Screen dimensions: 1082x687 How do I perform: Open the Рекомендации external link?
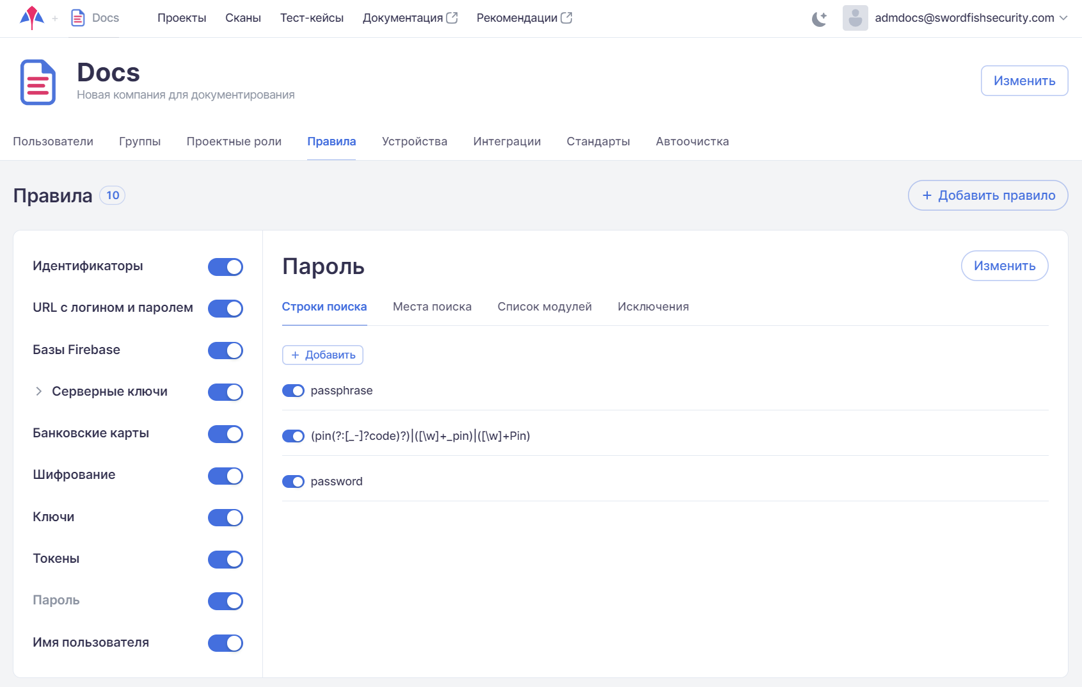coord(523,18)
